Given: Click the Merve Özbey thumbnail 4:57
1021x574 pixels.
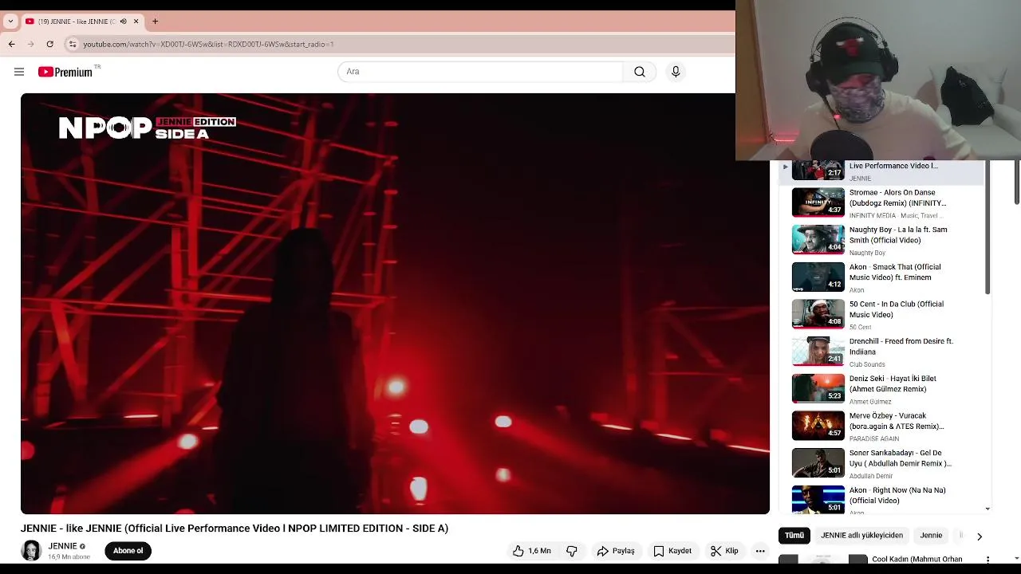Looking at the screenshot, I should [818, 426].
